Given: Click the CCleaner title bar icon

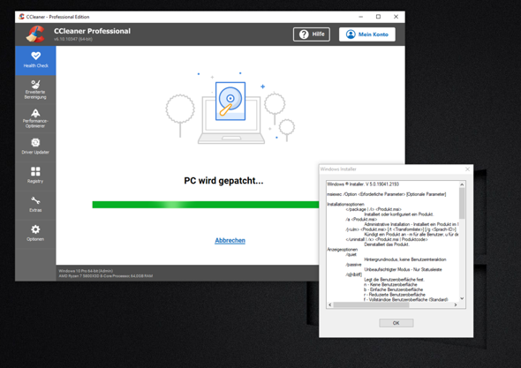Looking at the screenshot, I should click(x=21, y=17).
